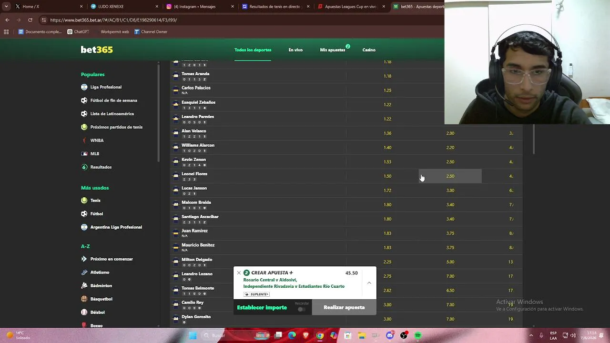Select the Béisbol sport icon
The height and width of the screenshot is (343, 610).
[84, 313]
